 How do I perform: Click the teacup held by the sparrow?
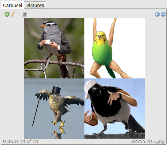pos(48,41)
